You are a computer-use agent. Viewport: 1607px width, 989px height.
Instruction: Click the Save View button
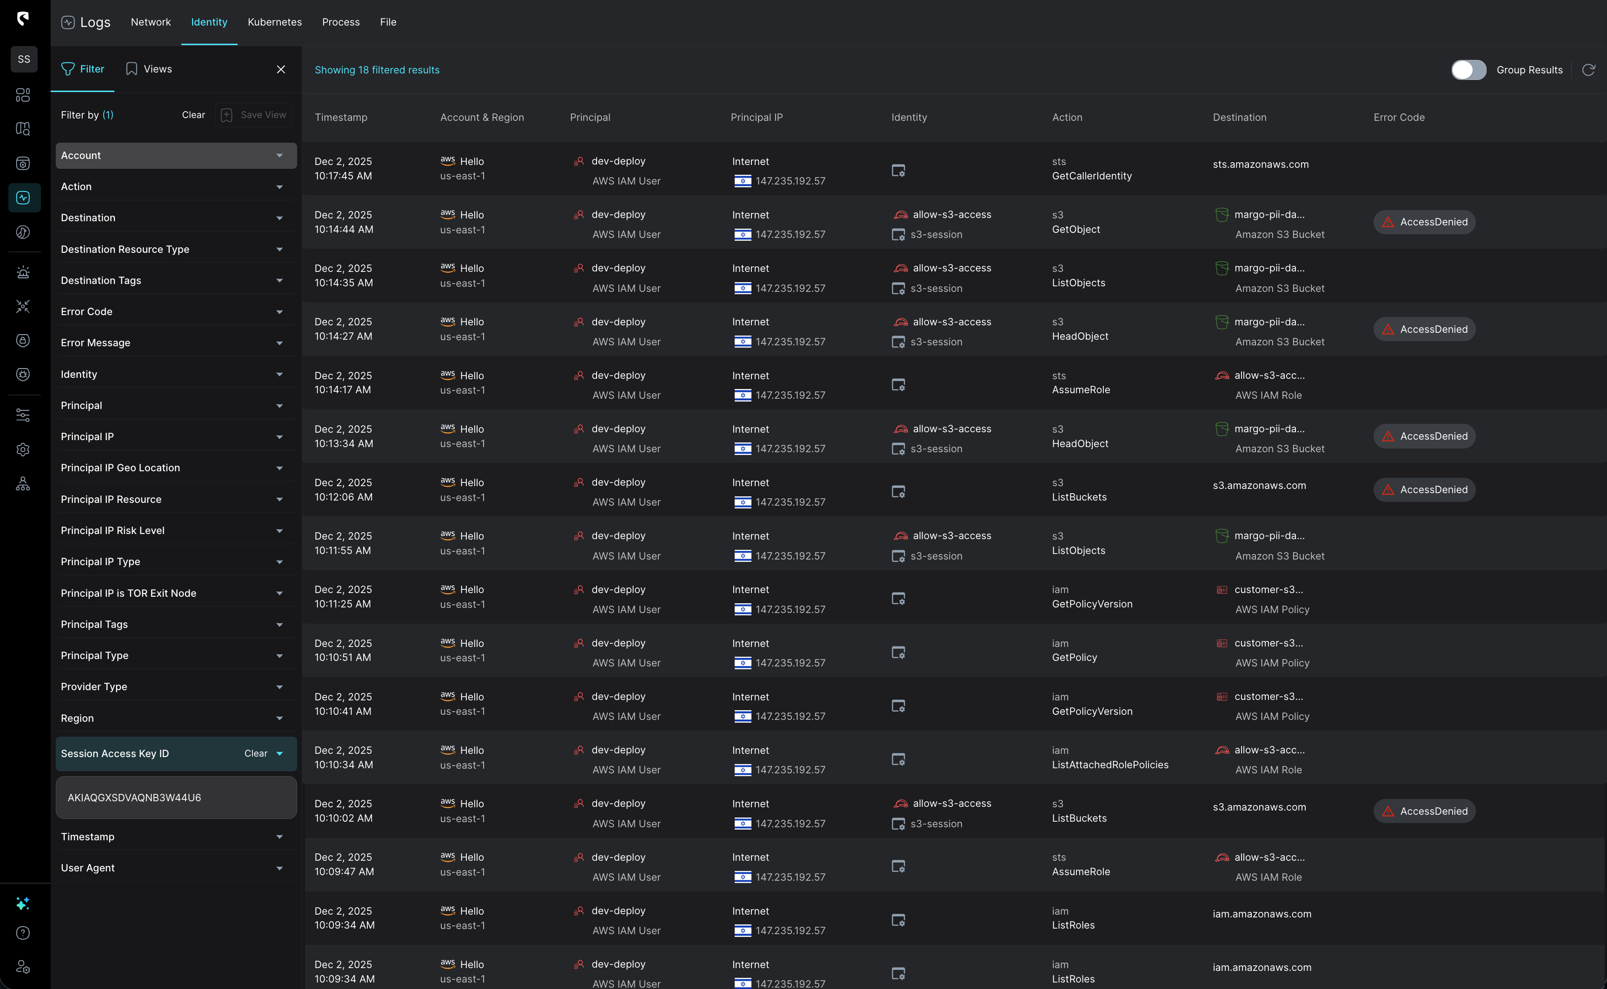click(254, 115)
